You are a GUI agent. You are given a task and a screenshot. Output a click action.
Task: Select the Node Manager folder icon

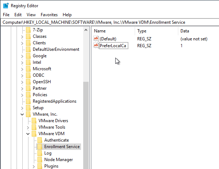pyautogui.click(x=40, y=160)
